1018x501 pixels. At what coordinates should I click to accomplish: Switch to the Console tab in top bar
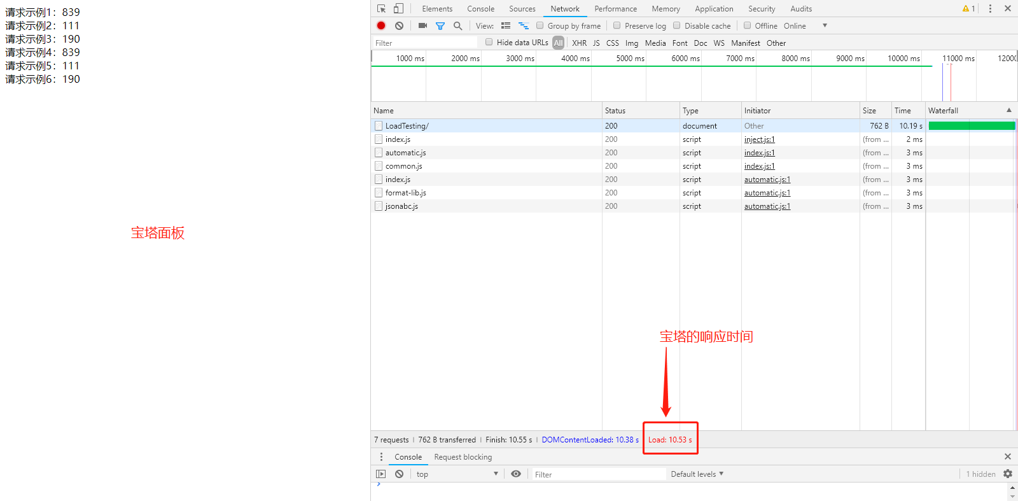pos(480,9)
